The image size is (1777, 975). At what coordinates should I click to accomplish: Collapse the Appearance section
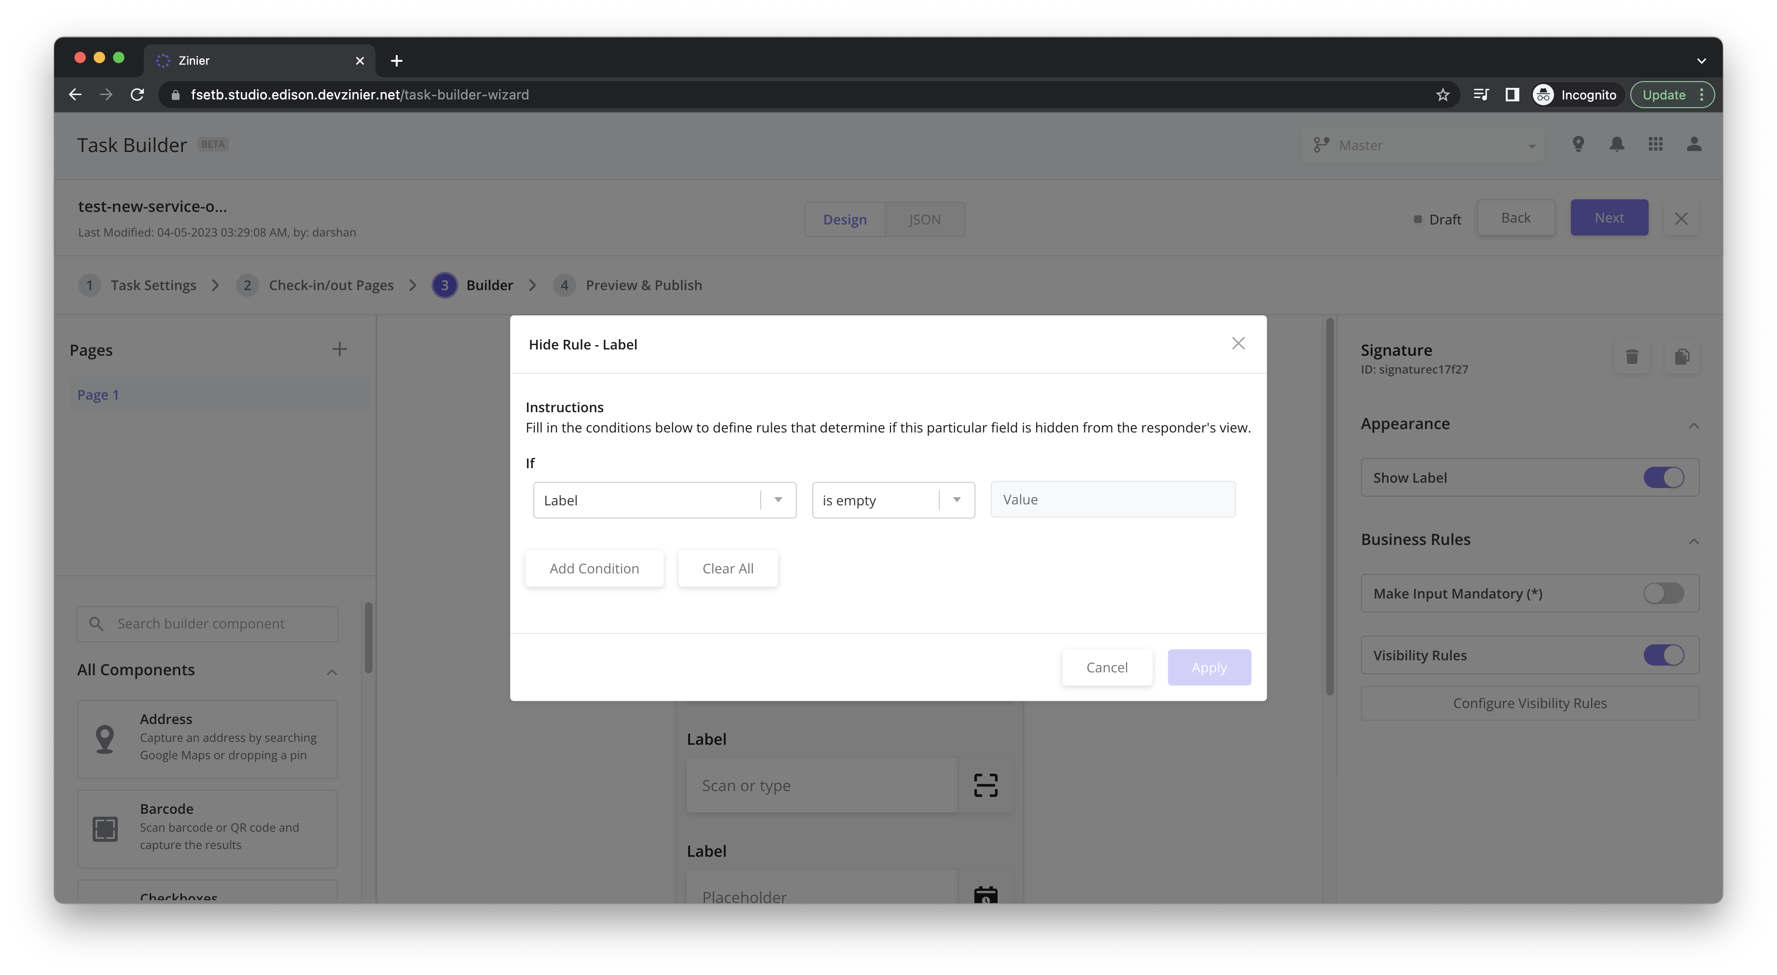pyautogui.click(x=1693, y=425)
